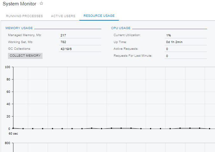Click the Managed Memory value field 217
The width and height of the screenshot is (215, 152).
point(80,35)
